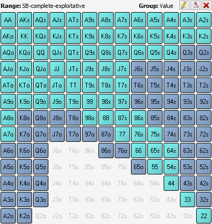Toggle the 86o hand cell
This screenshot has width=212, height=224.
(x=106, y=151)
